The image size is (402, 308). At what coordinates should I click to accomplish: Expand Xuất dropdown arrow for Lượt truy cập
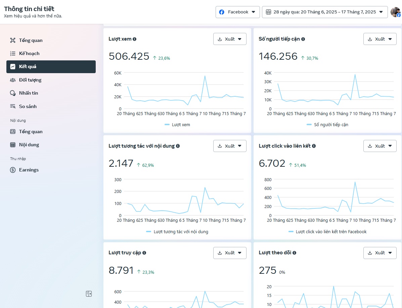pos(240,253)
